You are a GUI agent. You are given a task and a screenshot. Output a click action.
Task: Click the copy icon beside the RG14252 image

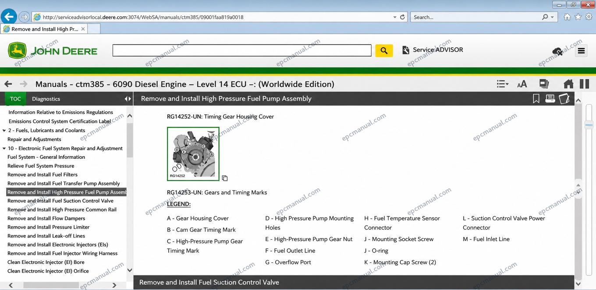(x=225, y=178)
